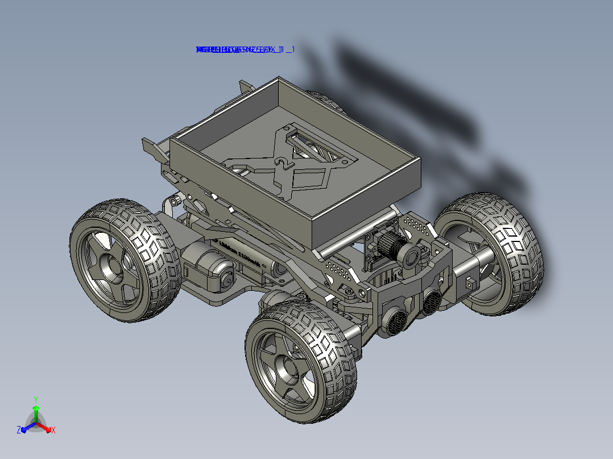Select the perforated bracket plate below the tray
This screenshot has height=459, width=613.
click(339, 271)
